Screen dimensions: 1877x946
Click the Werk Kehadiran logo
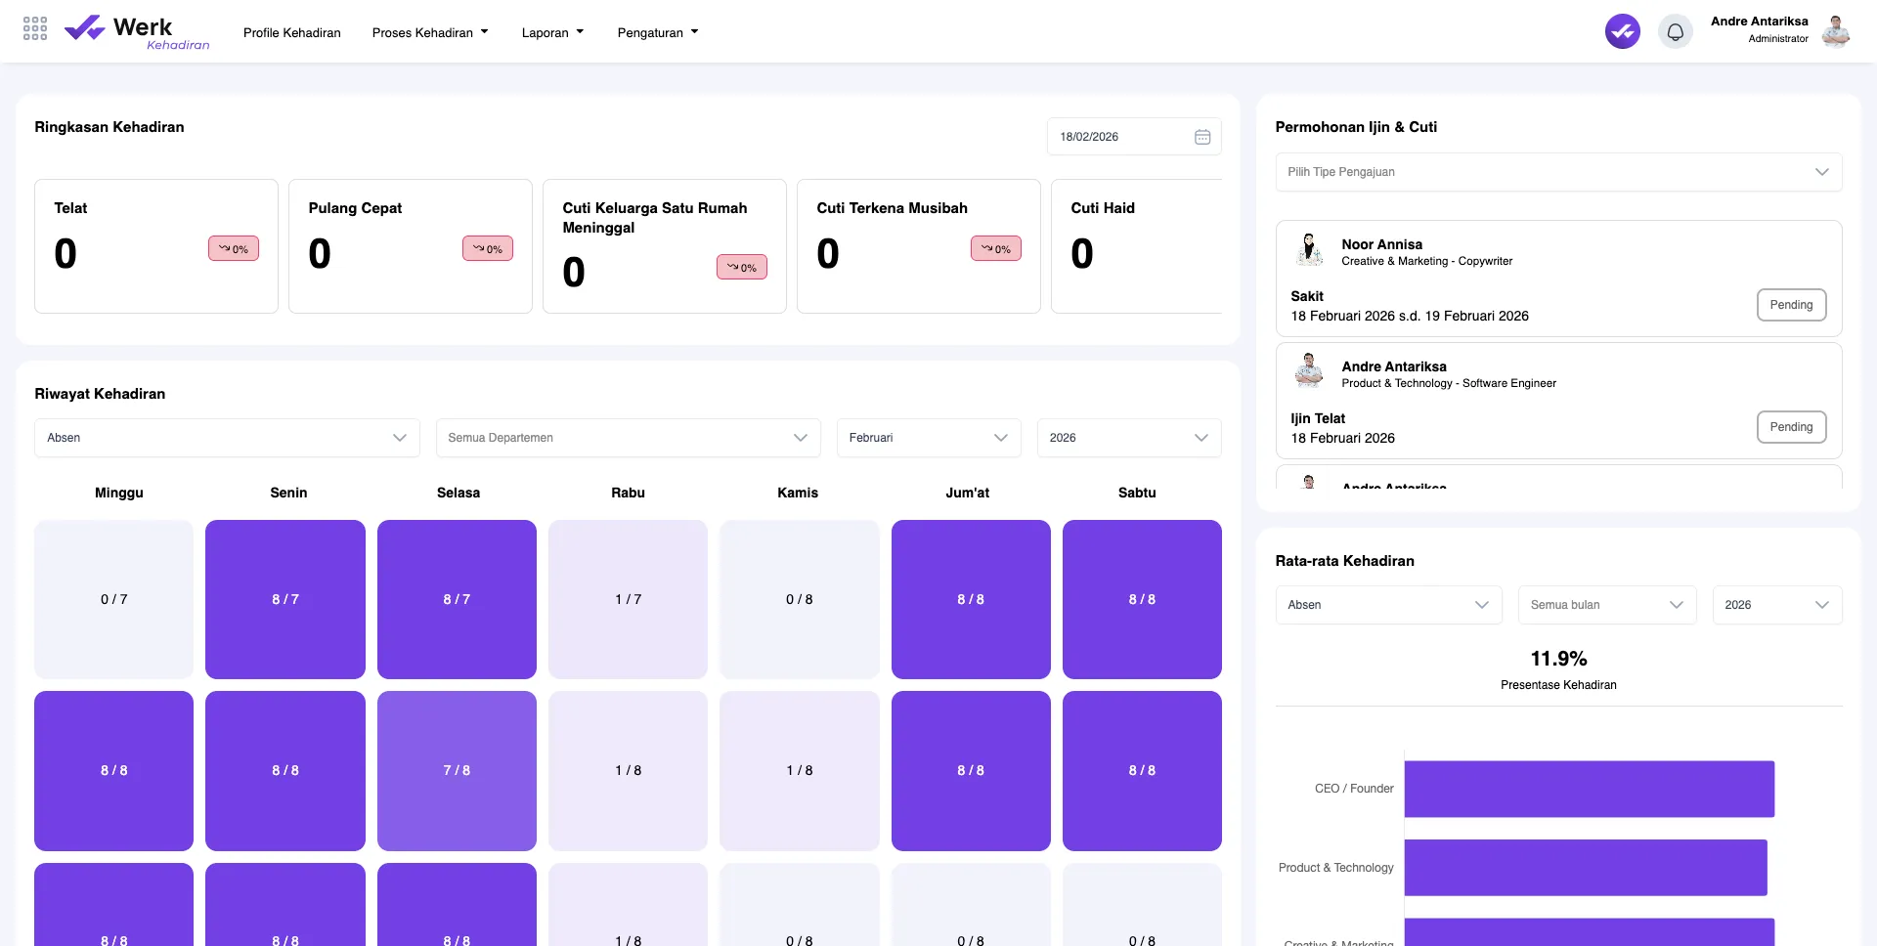tap(137, 32)
